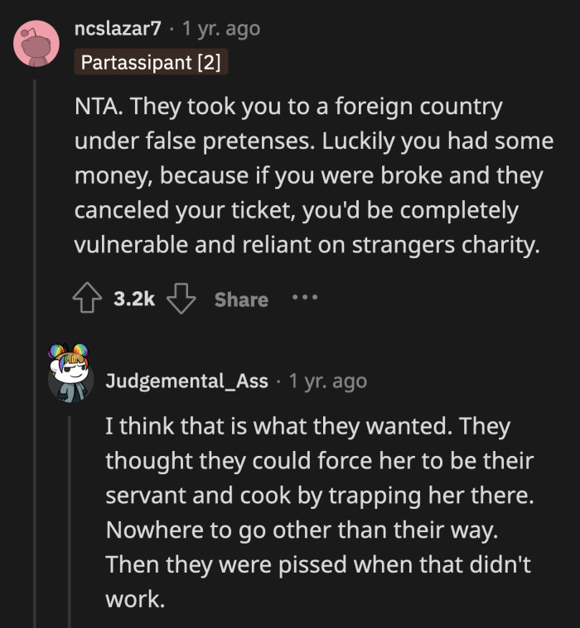Click the '1 yr. ago' timestamp beside Judgemental_Ass
This screenshot has height=628, width=580.
pyautogui.click(x=327, y=381)
